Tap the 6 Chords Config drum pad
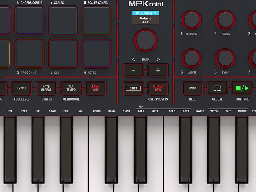Viewport: 256px width, 192px height. tap(29, 20)
